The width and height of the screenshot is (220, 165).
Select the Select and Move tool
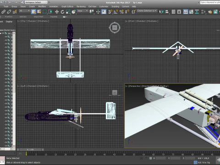tap(57, 12)
